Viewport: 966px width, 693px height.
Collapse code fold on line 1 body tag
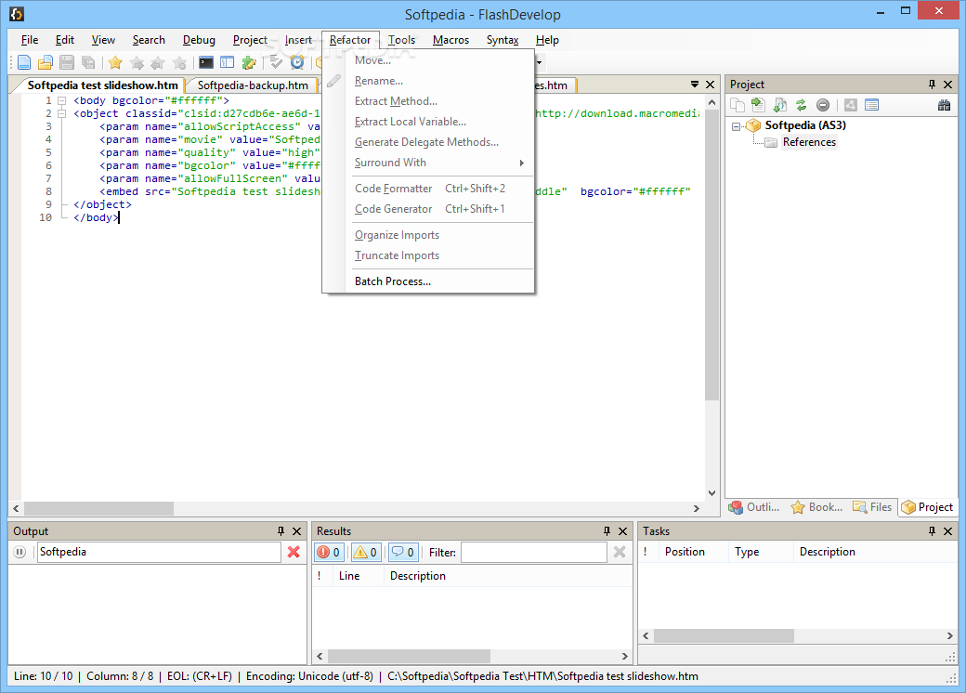(61, 100)
